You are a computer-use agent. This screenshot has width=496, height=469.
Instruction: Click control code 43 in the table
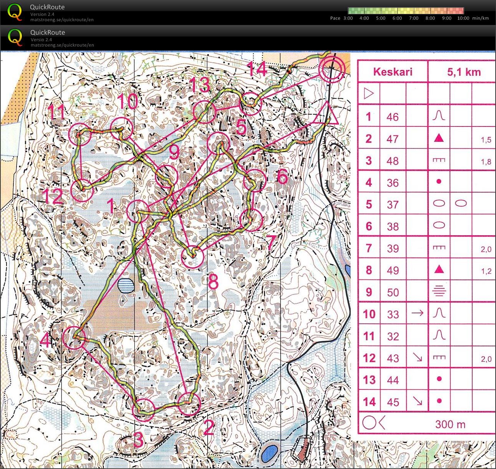[392, 358]
